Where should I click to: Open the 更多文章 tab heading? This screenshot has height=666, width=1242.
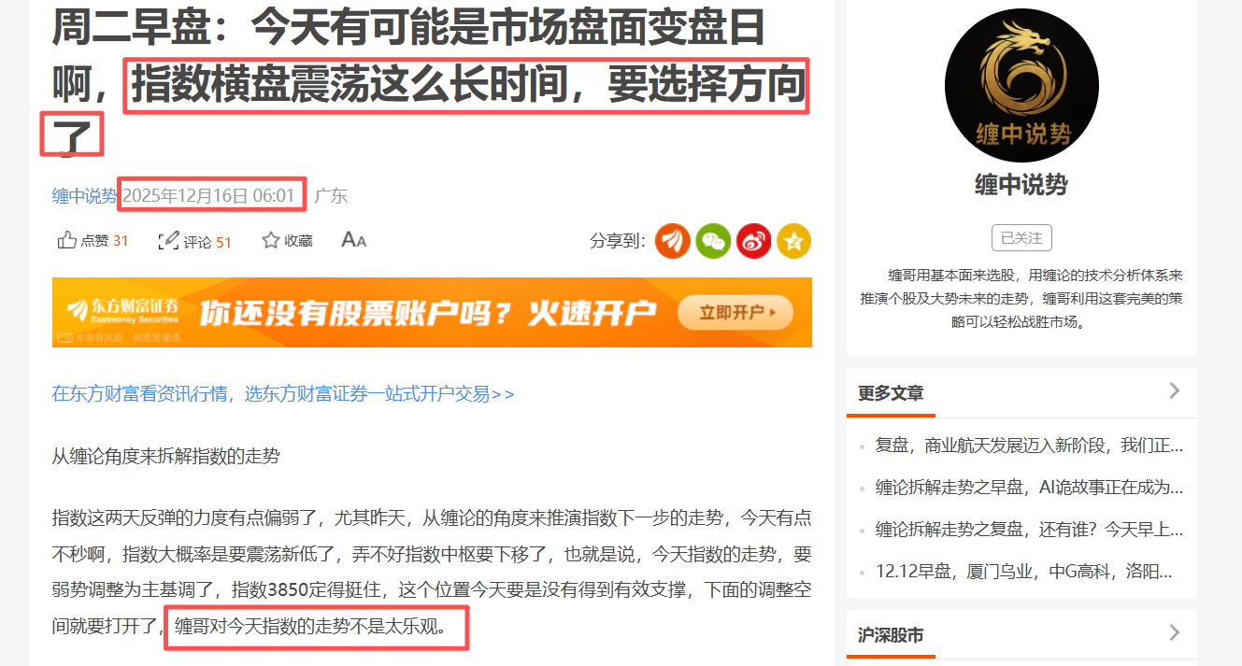tap(891, 393)
